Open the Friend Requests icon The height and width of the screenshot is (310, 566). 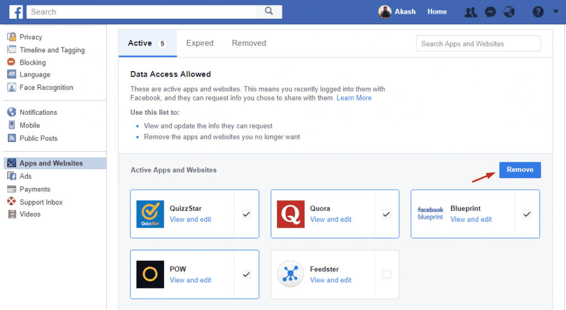470,12
